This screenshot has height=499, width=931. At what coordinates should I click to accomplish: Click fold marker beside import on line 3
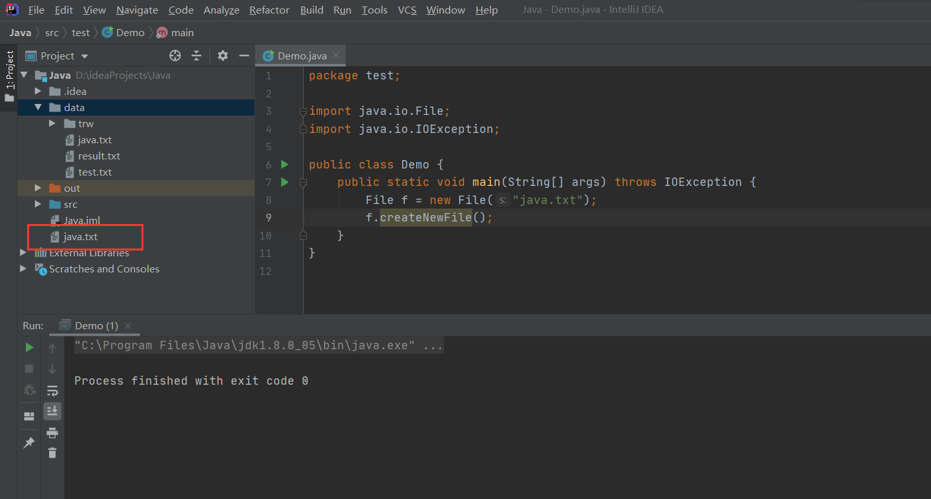303,112
